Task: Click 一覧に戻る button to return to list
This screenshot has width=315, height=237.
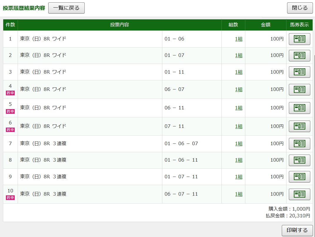Action: point(66,8)
